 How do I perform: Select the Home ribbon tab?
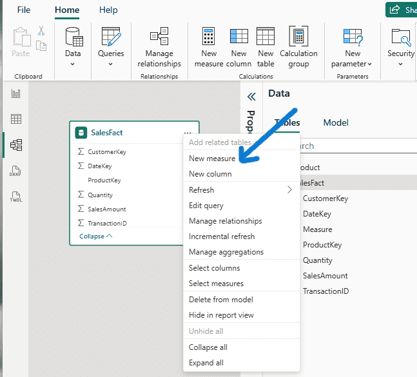67,10
